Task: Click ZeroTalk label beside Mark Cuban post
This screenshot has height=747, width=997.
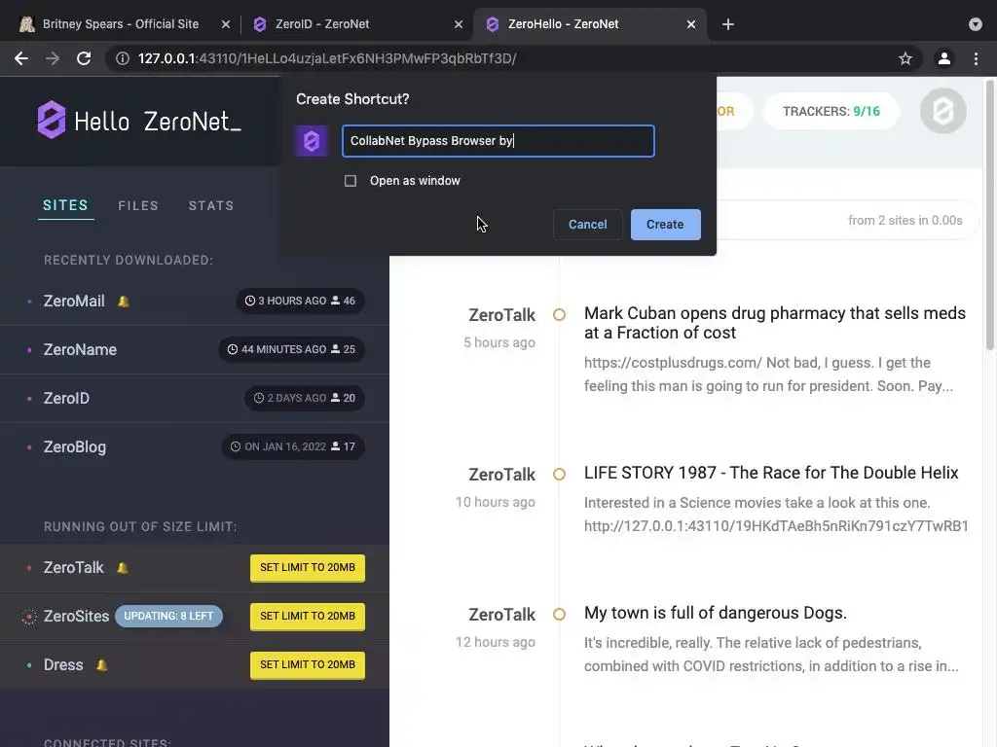Action: (501, 315)
